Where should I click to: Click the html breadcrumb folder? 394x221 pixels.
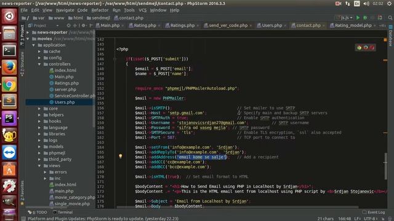coord(76,18)
